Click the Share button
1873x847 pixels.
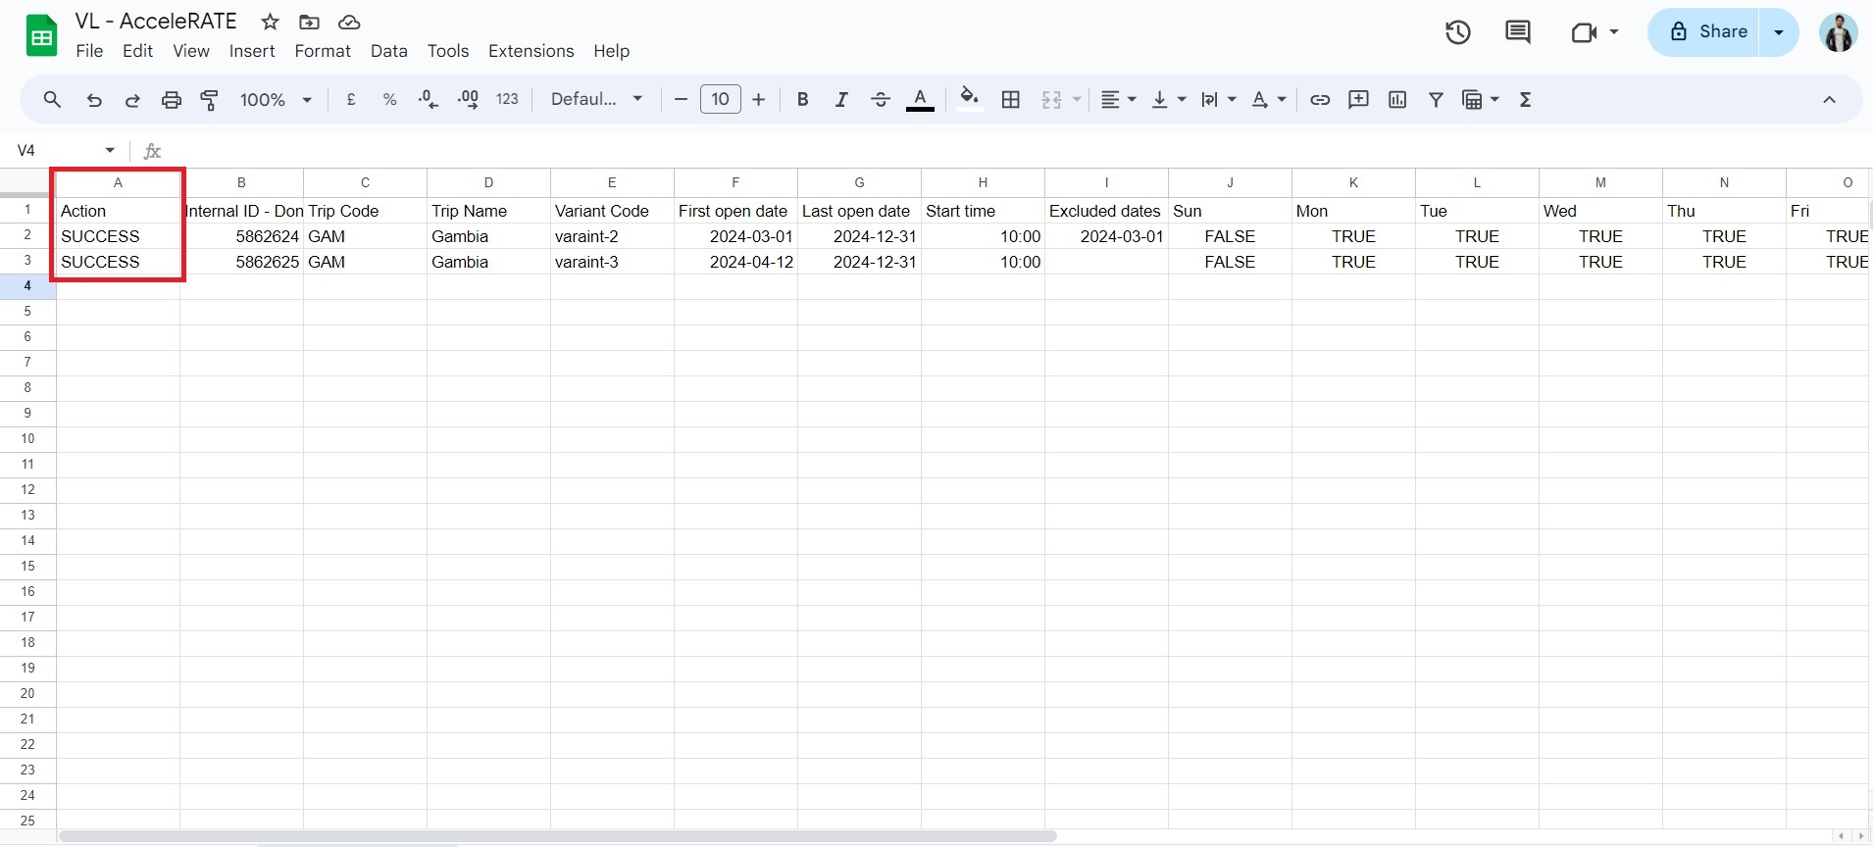pyautogui.click(x=1707, y=32)
